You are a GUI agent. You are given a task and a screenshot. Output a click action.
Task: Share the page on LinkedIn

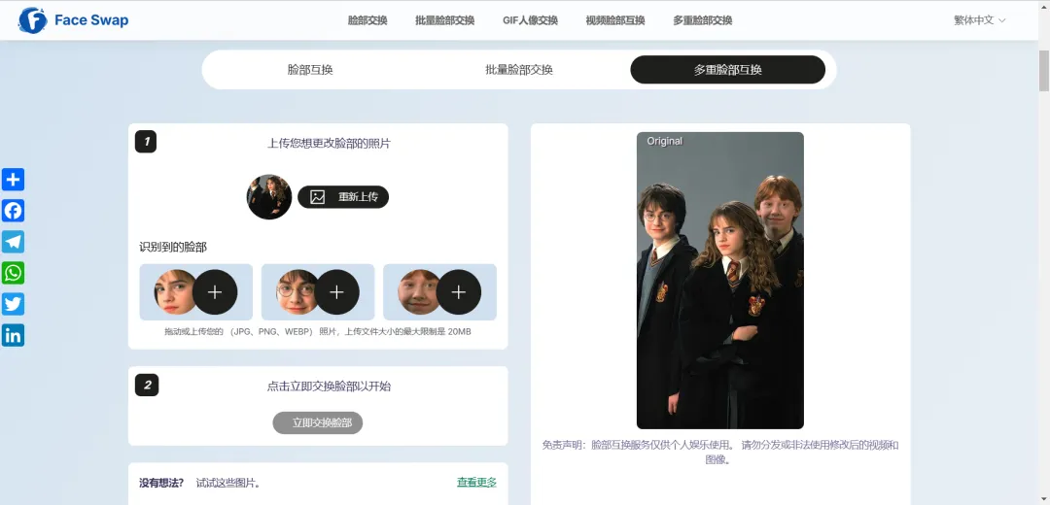pos(13,335)
